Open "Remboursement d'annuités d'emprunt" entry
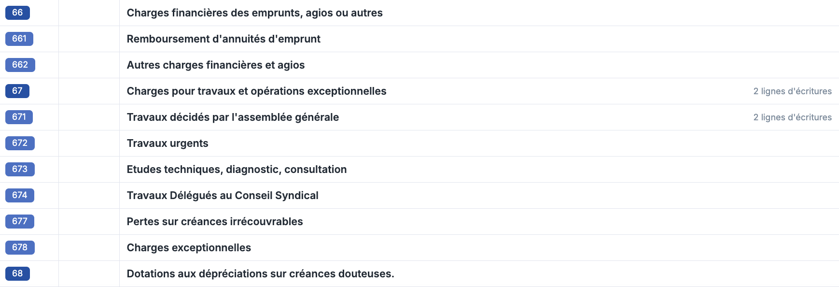 coord(224,39)
